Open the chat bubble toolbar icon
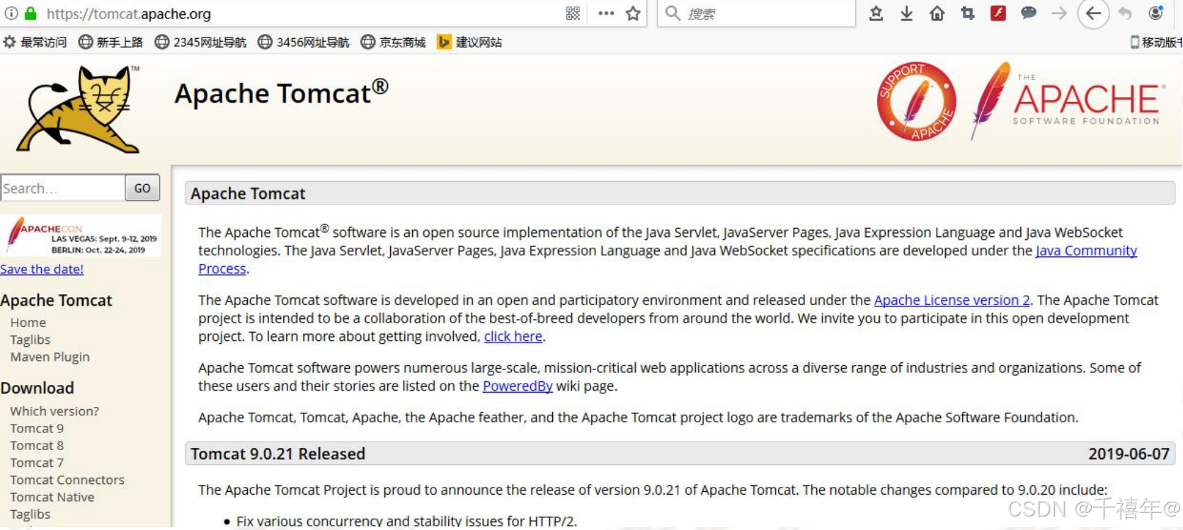Screen dimensions: 1183x530 [1029, 13]
